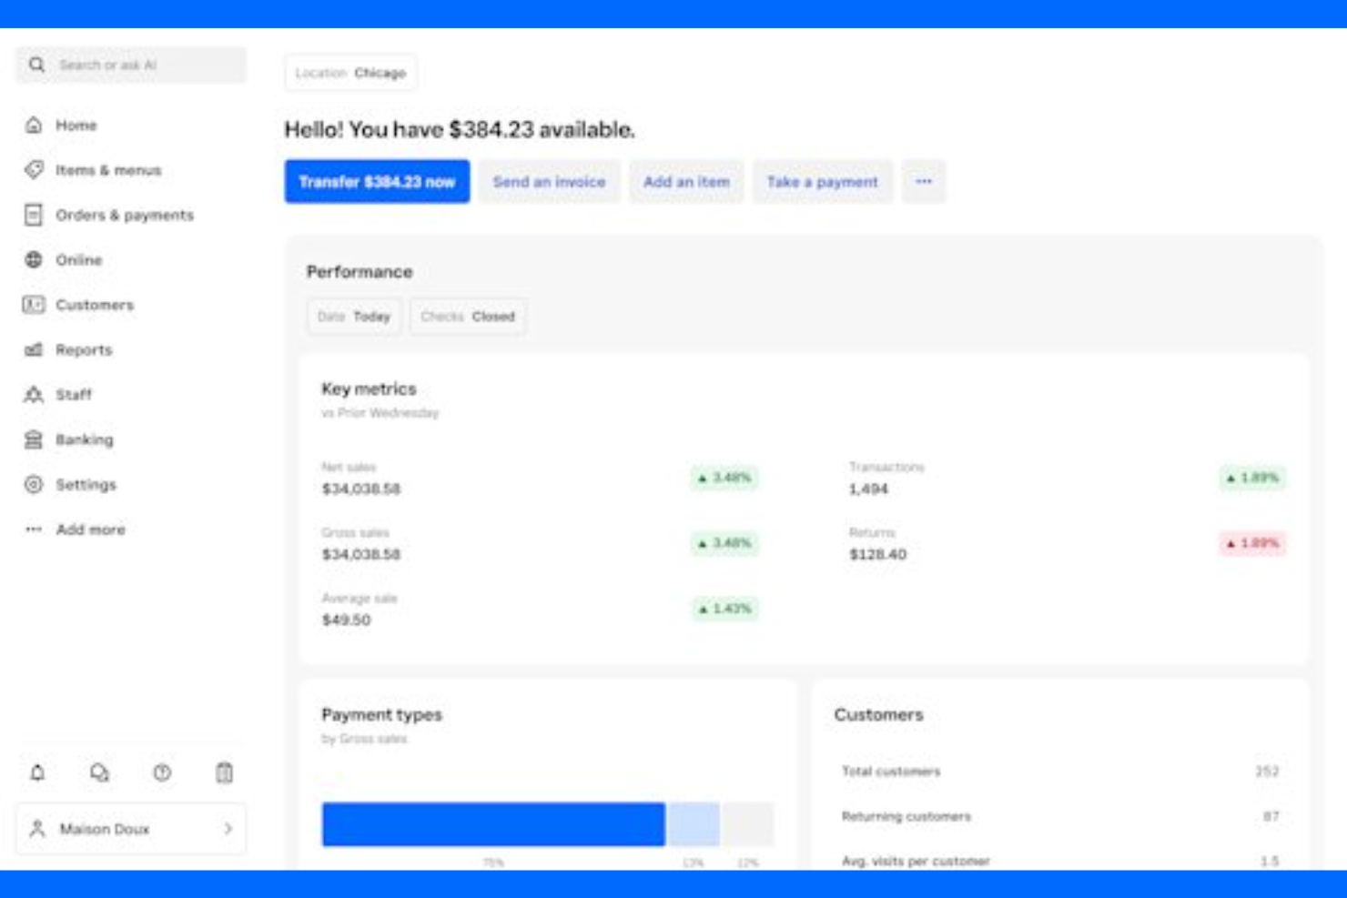The height and width of the screenshot is (898, 1347).
Task: Click the help question mark icon
Action: click(161, 772)
